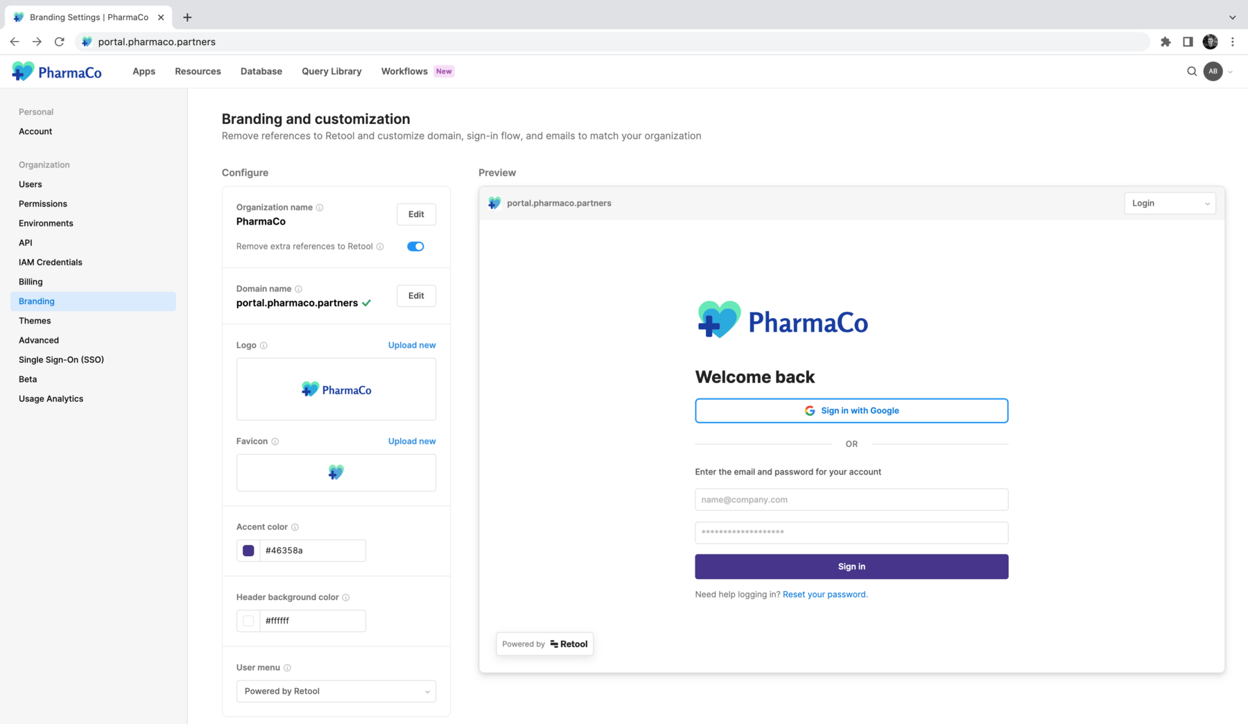Viewport: 1248px width, 724px height.
Task: Upload new favicon
Action: click(x=412, y=441)
